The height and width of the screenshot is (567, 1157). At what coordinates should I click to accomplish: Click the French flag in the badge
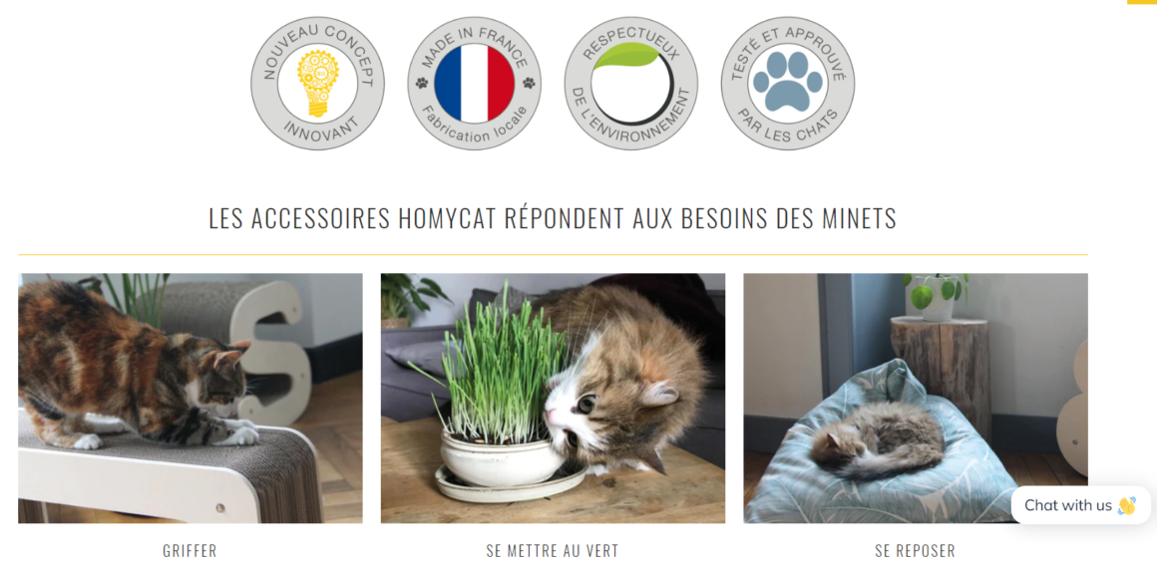click(474, 84)
